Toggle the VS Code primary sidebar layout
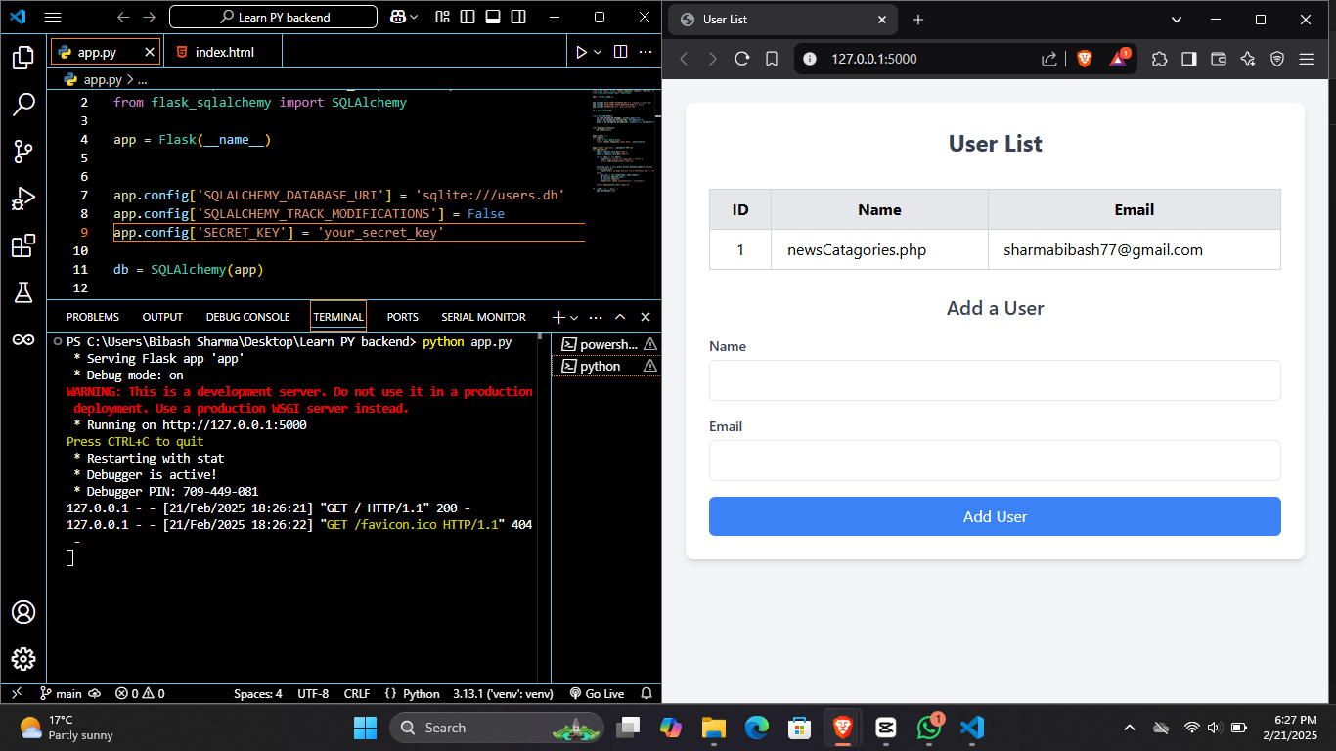This screenshot has height=751, width=1336. click(468, 18)
